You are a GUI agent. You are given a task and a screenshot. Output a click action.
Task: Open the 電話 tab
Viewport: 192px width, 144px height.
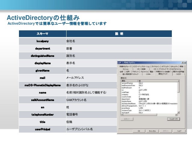[x=152, y=72]
